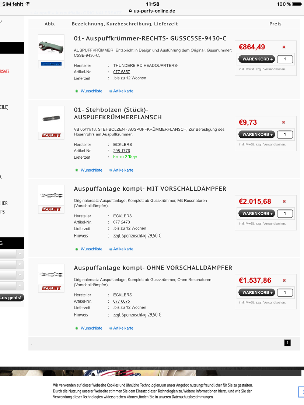Edit quantity field for €1.537,86 item
This screenshot has height=405, width=304.
point(285,293)
